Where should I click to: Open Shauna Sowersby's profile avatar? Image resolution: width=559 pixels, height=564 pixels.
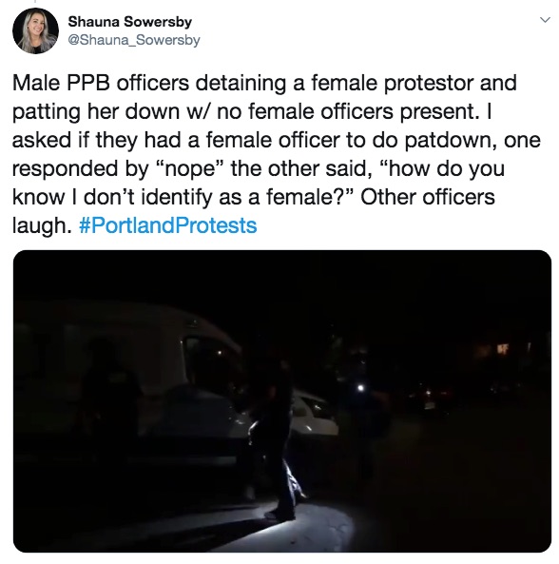pos(35,30)
